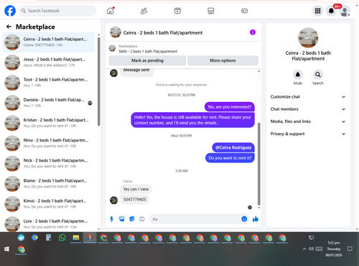Open the Daniela conversation
This screenshot has width=359, height=266.
coord(49,103)
